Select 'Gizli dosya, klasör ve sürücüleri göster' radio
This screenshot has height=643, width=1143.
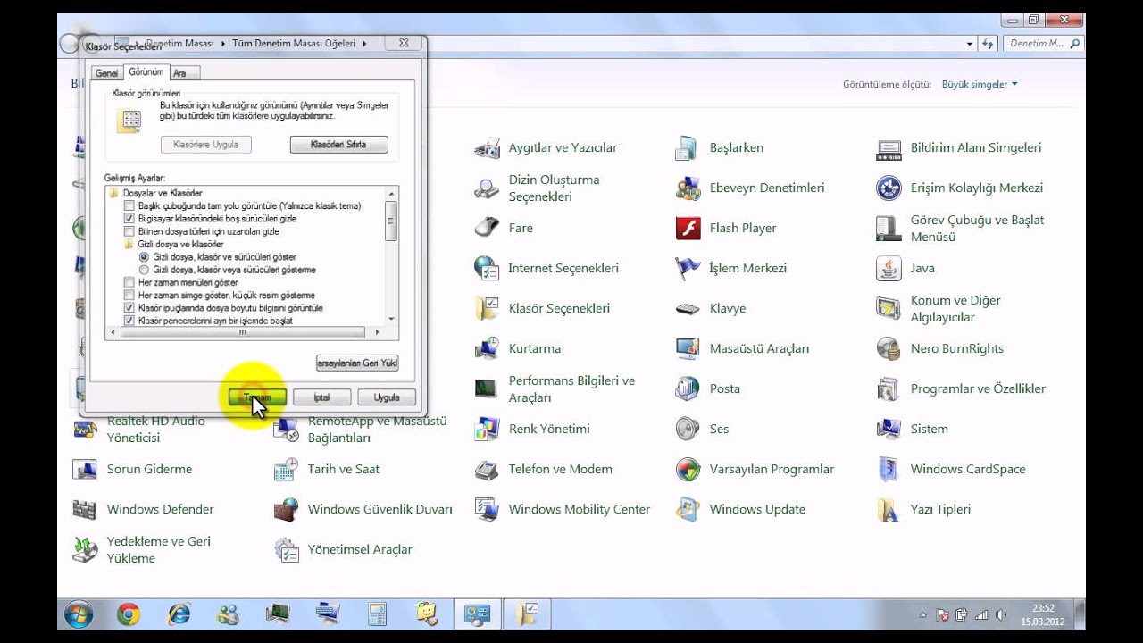coord(144,257)
